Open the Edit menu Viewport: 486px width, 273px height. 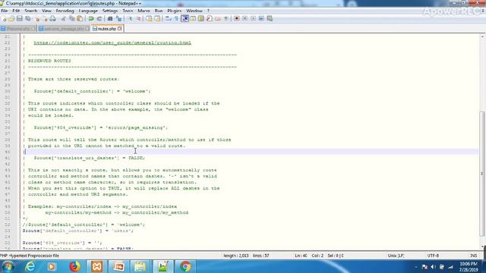(16, 11)
